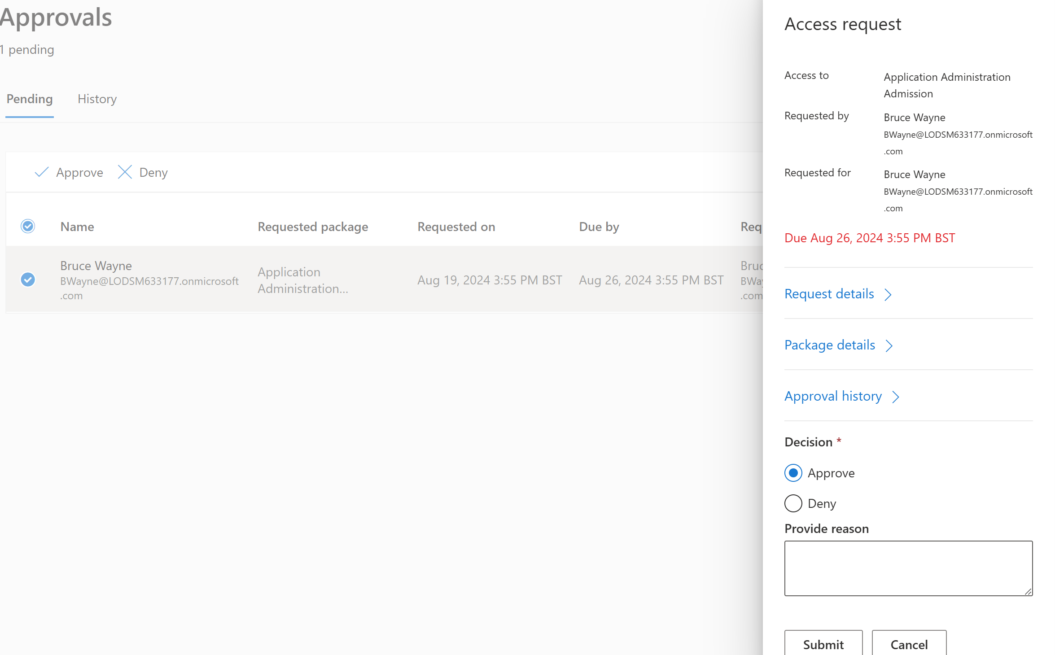This screenshot has height=655, width=1055.
Task: Click the Requested package column header
Action: pos(313,227)
